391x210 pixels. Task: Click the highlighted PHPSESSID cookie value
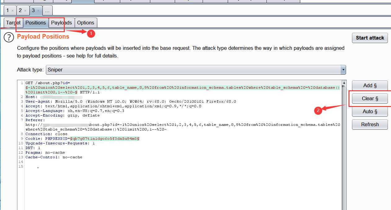coord(105,139)
